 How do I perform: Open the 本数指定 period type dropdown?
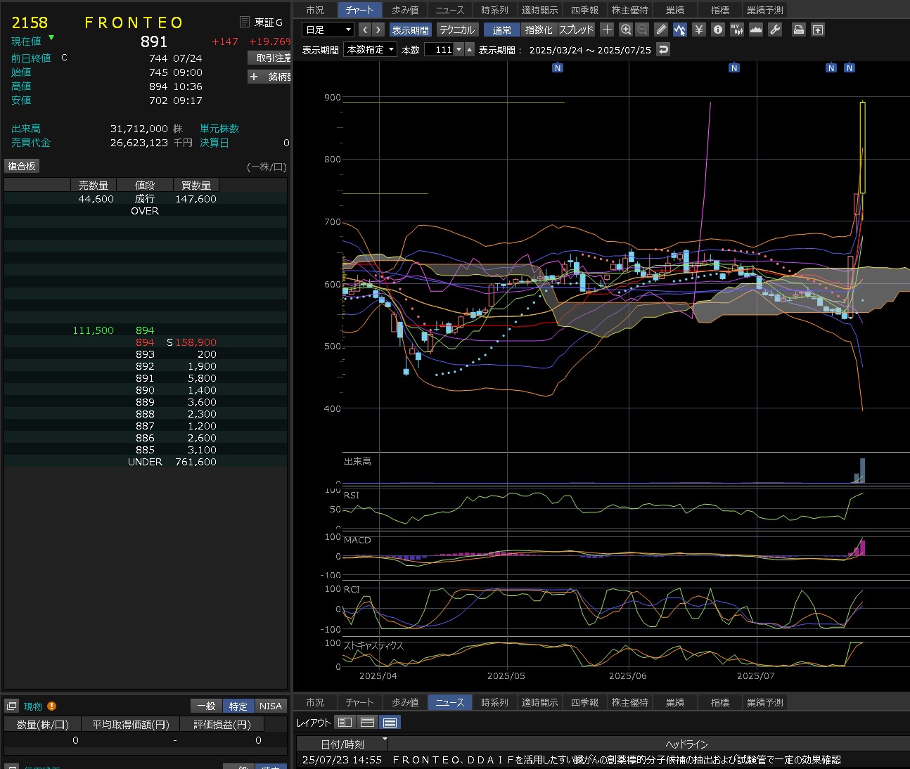tap(370, 49)
